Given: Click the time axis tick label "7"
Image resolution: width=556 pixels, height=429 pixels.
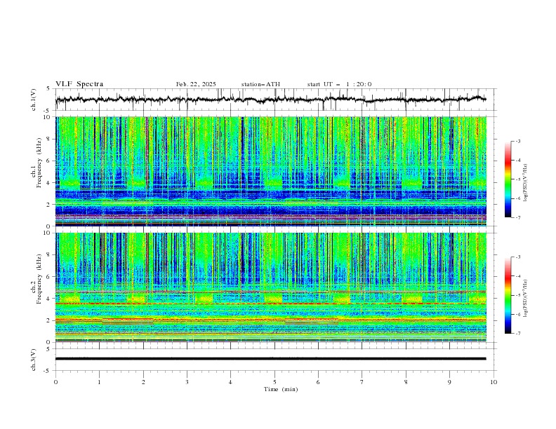Looking at the screenshot, I should [362, 382].
